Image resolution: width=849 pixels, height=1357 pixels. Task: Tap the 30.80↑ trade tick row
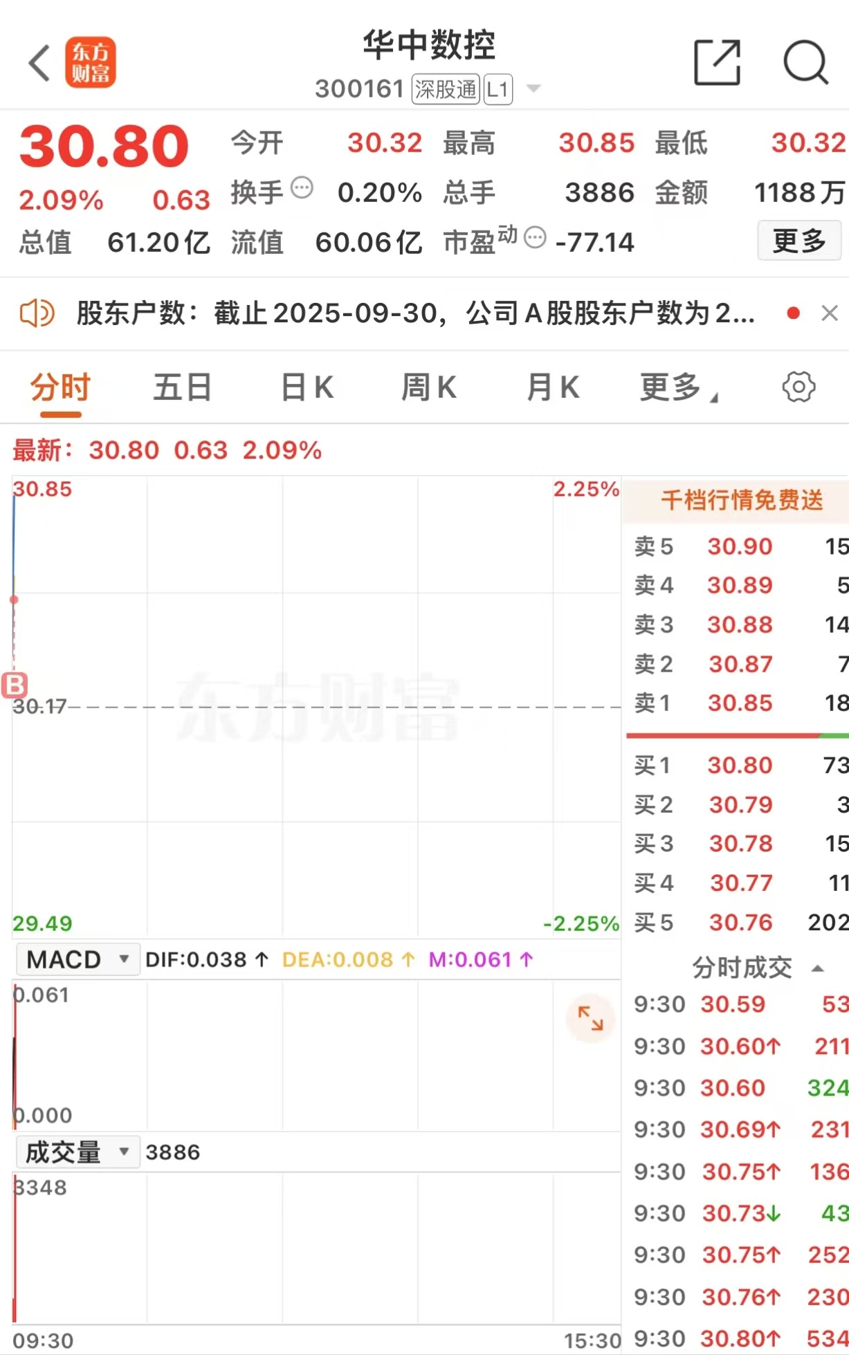point(738,1338)
